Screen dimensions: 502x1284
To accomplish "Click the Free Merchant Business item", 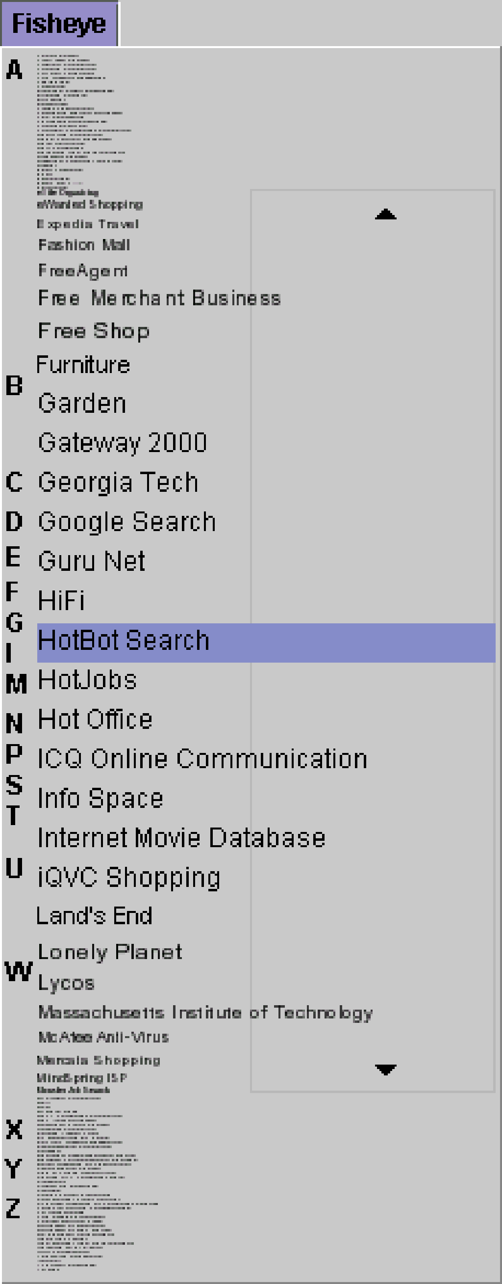I will pos(159,298).
